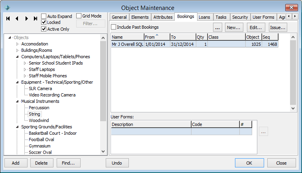The width and height of the screenshot is (302, 173).
Task: Expand the Buildings/Rooms tree node
Action: tap(17, 50)
